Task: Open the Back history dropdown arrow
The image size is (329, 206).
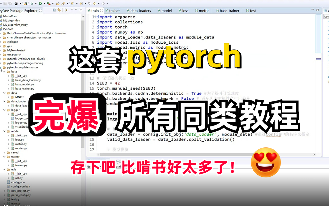Action: coord(99,3)
